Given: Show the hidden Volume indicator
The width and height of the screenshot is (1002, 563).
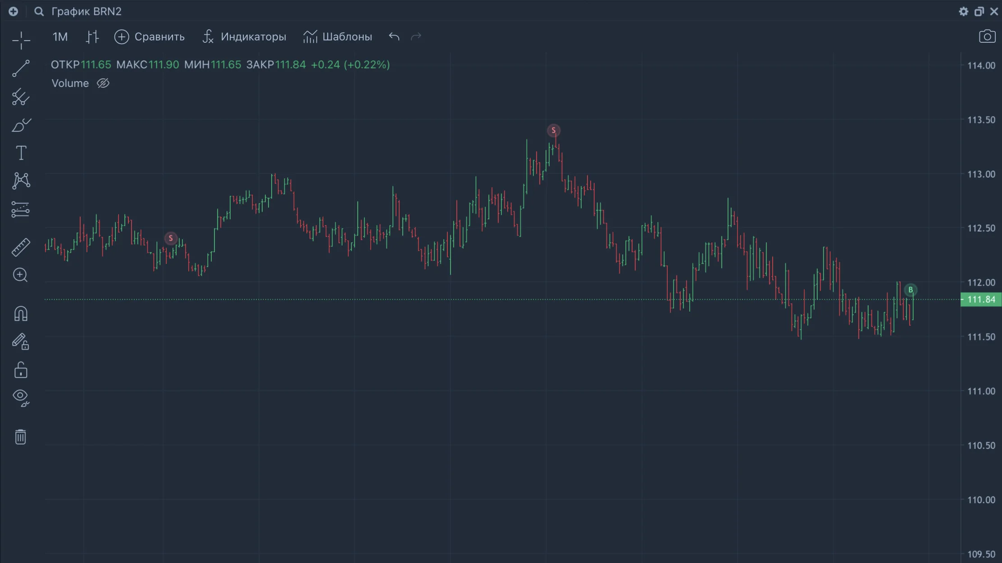Looking at the screenshot, I should [103, 83].
